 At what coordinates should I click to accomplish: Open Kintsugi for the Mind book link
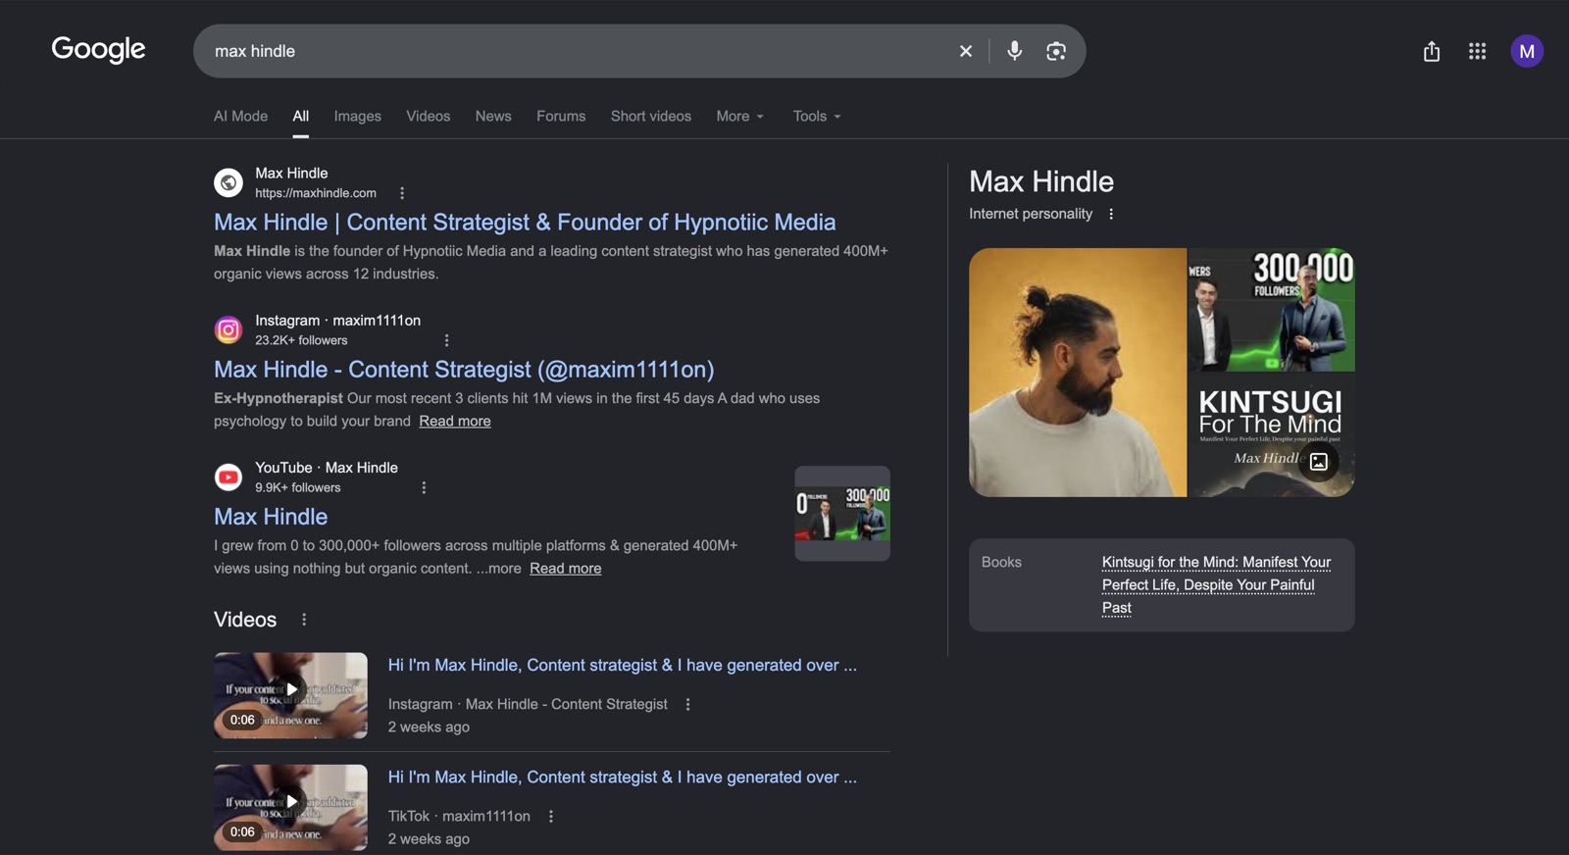tap(1216, 584)
